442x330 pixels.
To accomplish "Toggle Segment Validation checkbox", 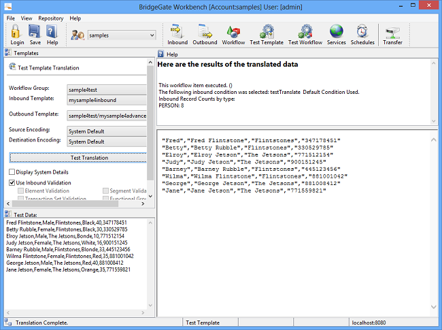I will click(x=105, y=191).
